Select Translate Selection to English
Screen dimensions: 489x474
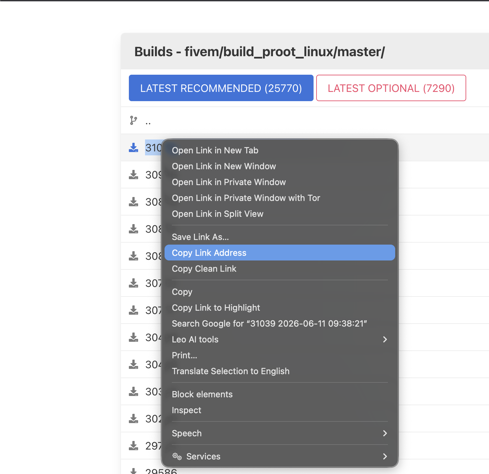280,371
